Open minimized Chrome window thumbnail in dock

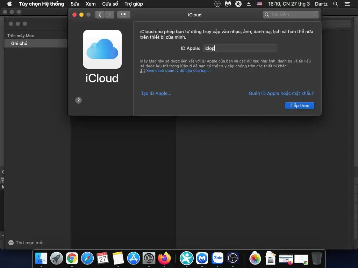301,259
